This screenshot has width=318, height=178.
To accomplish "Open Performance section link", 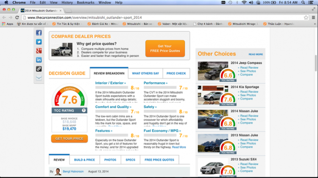I will coord(156,83).
